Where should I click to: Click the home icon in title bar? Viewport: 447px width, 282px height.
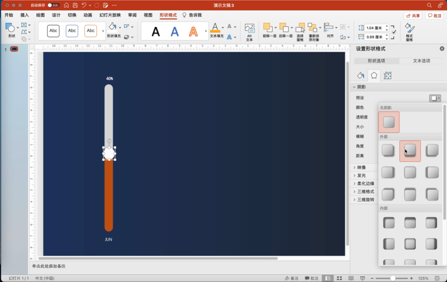coord(66,5)
